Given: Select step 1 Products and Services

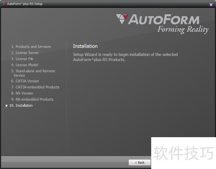Looking at the screenshot, I should click(31, 46).
